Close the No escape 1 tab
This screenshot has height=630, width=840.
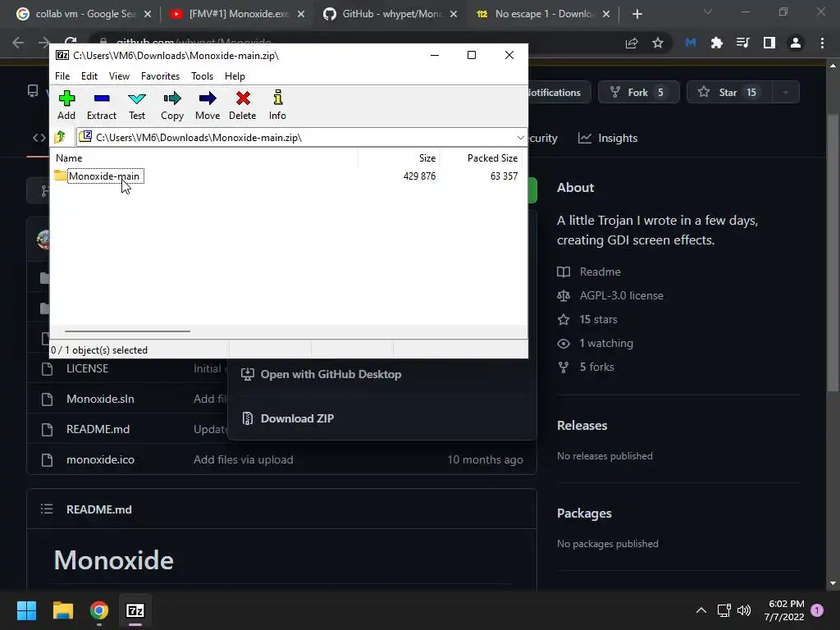606,14
